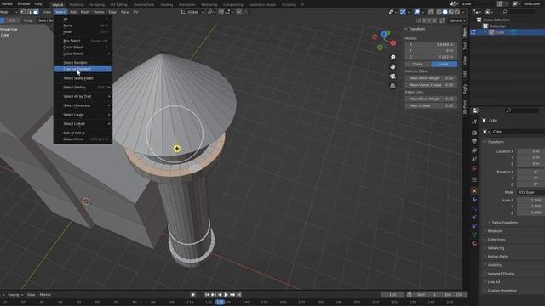This screenshot has width=545, height=306.
Task: Toggle viewport gizmos display
Action: pyautogui.click(x=403, y=12)
